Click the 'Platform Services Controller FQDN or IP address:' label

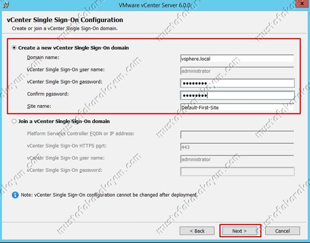click(x=81, y=133)
